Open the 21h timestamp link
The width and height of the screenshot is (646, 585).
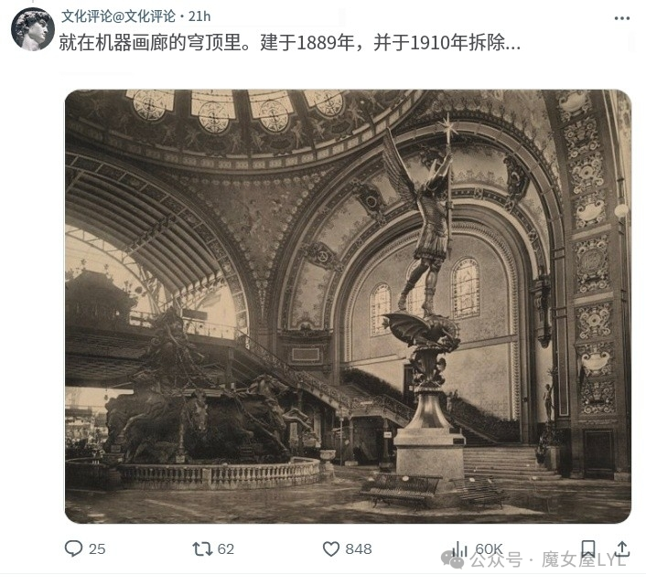click(199, 16)
